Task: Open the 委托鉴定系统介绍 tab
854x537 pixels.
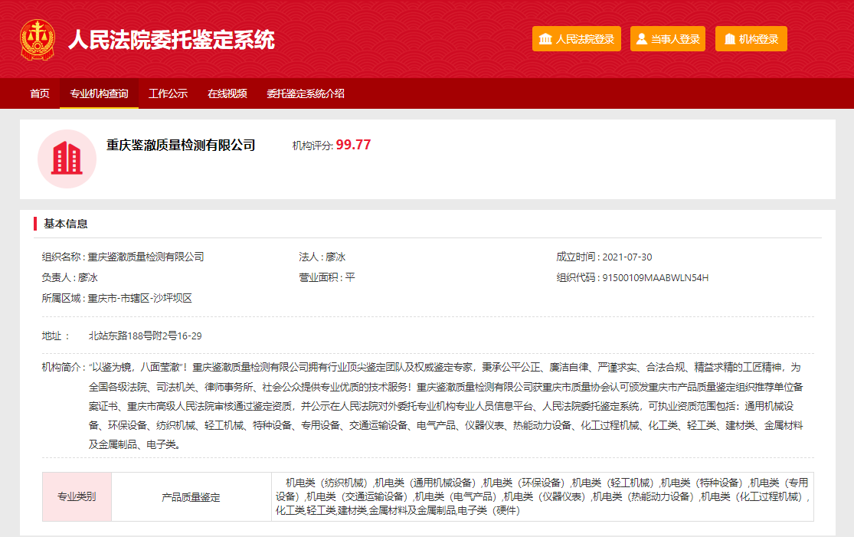Action: (306, 93)
